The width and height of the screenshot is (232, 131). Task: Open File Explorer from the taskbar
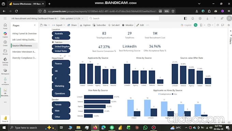click(x=78, y=128)
